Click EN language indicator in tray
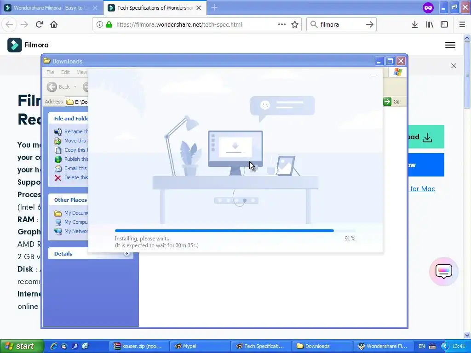 tap(422, 346)
